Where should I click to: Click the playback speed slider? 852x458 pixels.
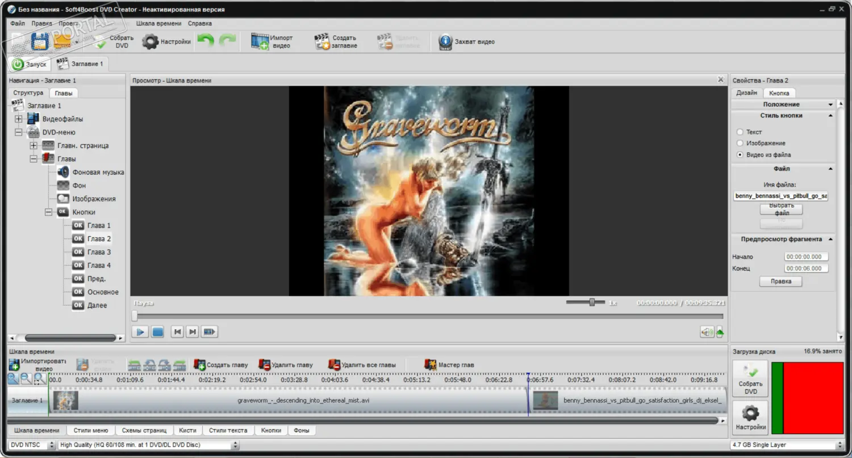click(592, 302)
